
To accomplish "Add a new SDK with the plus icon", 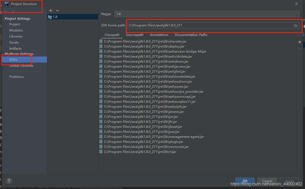I will (50, 10).
